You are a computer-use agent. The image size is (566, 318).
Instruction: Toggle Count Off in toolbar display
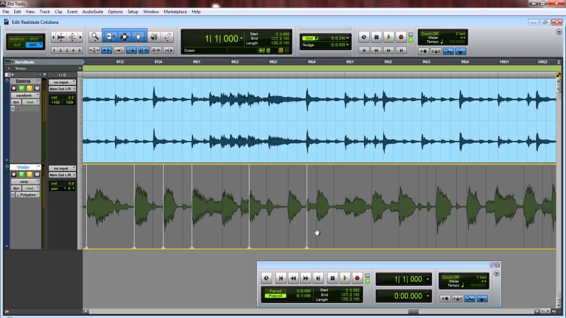pyautogui.click(x=430, y=34)
